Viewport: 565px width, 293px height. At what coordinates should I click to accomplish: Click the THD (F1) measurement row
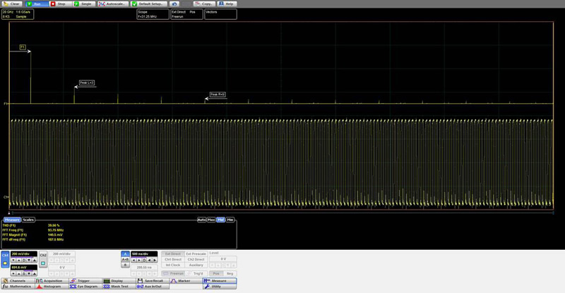point(32,225)
